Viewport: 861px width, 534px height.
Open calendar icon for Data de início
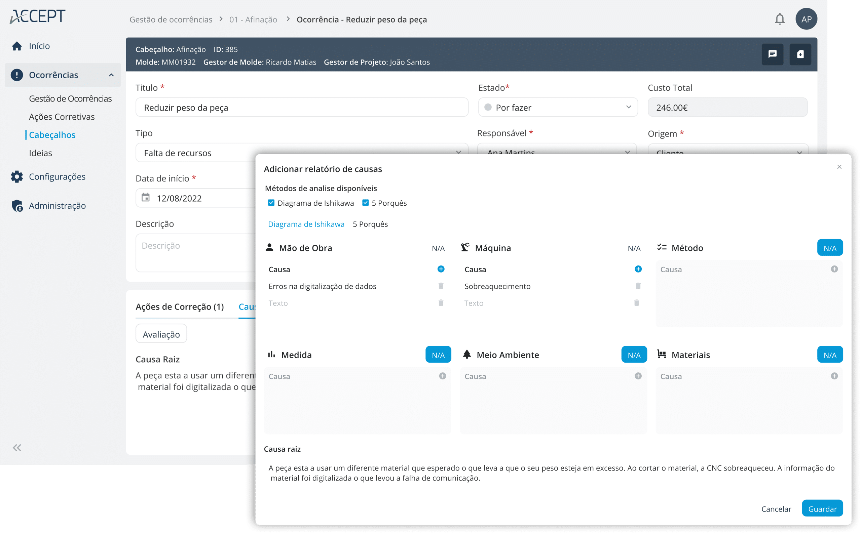click(146, 197)
